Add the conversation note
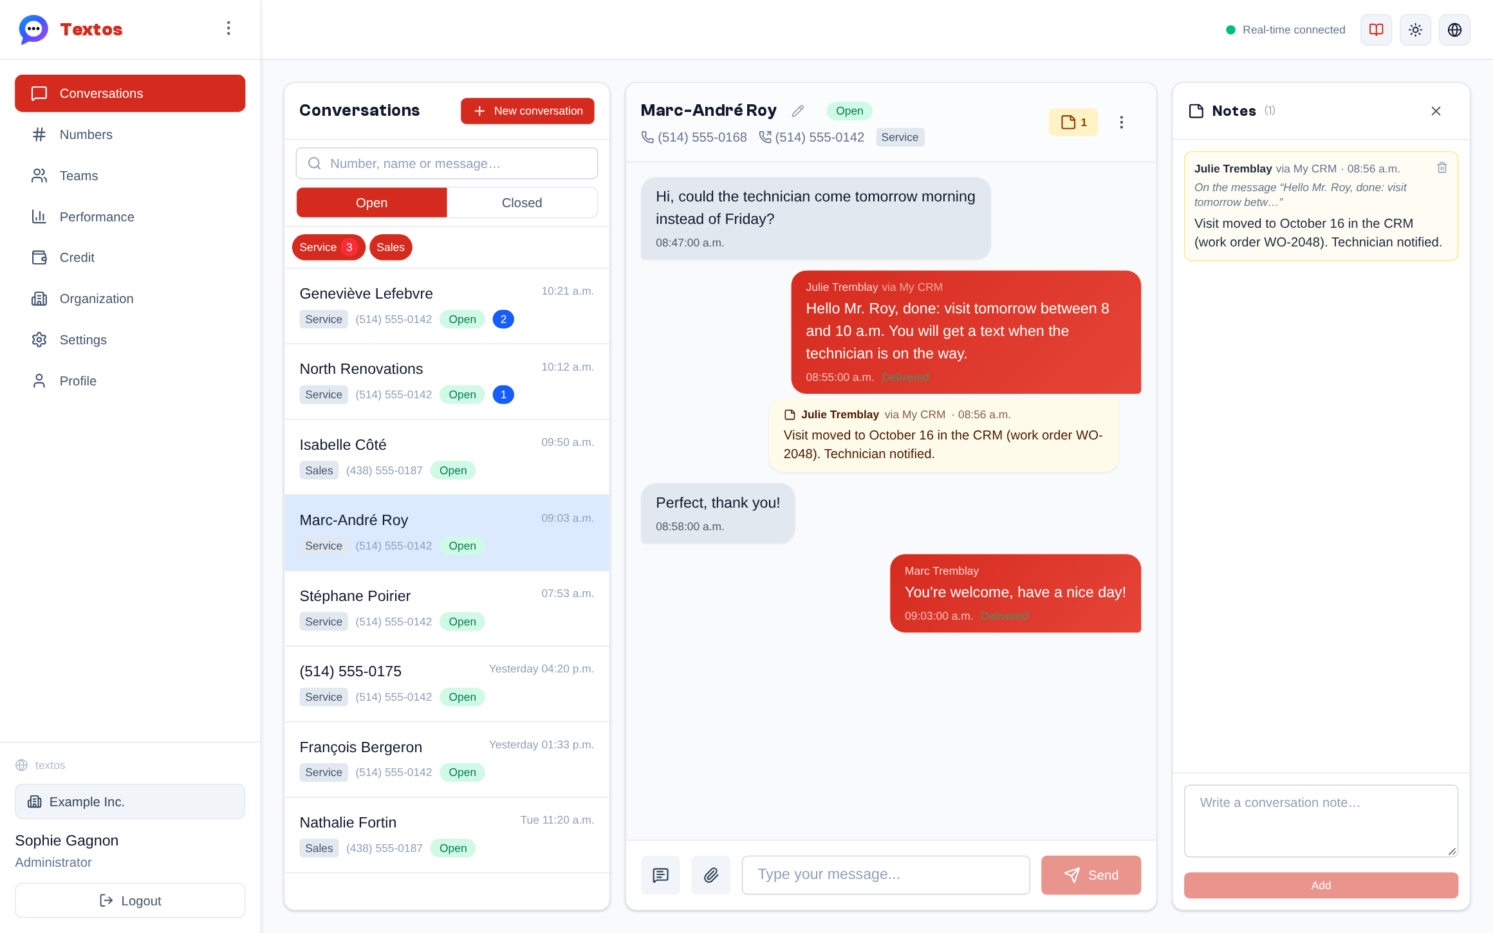The image size is (1493, 933). click(x=1321, y=885)
